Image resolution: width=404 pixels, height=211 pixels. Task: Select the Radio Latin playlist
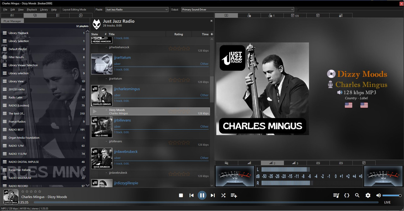pyautogui.click(x=43, y=97)
